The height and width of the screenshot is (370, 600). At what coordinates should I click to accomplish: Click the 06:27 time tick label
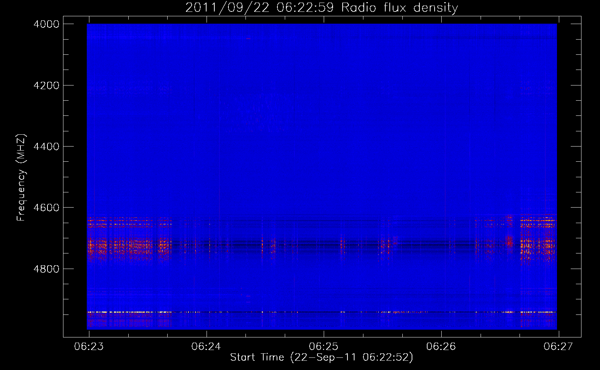click(558, 347)
